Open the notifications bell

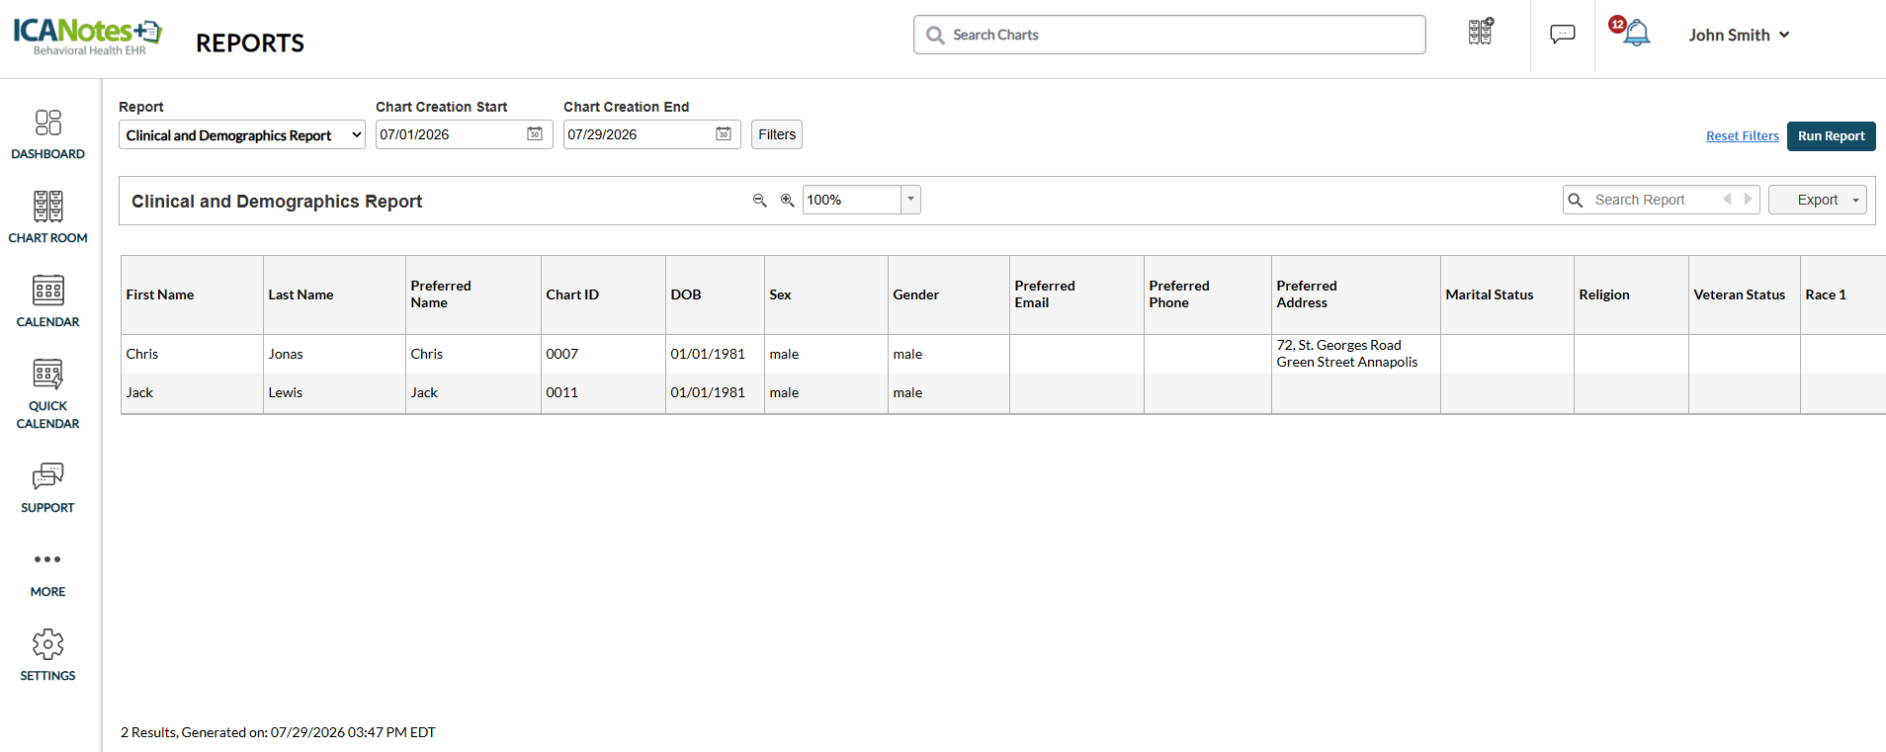click(1636, 34)
